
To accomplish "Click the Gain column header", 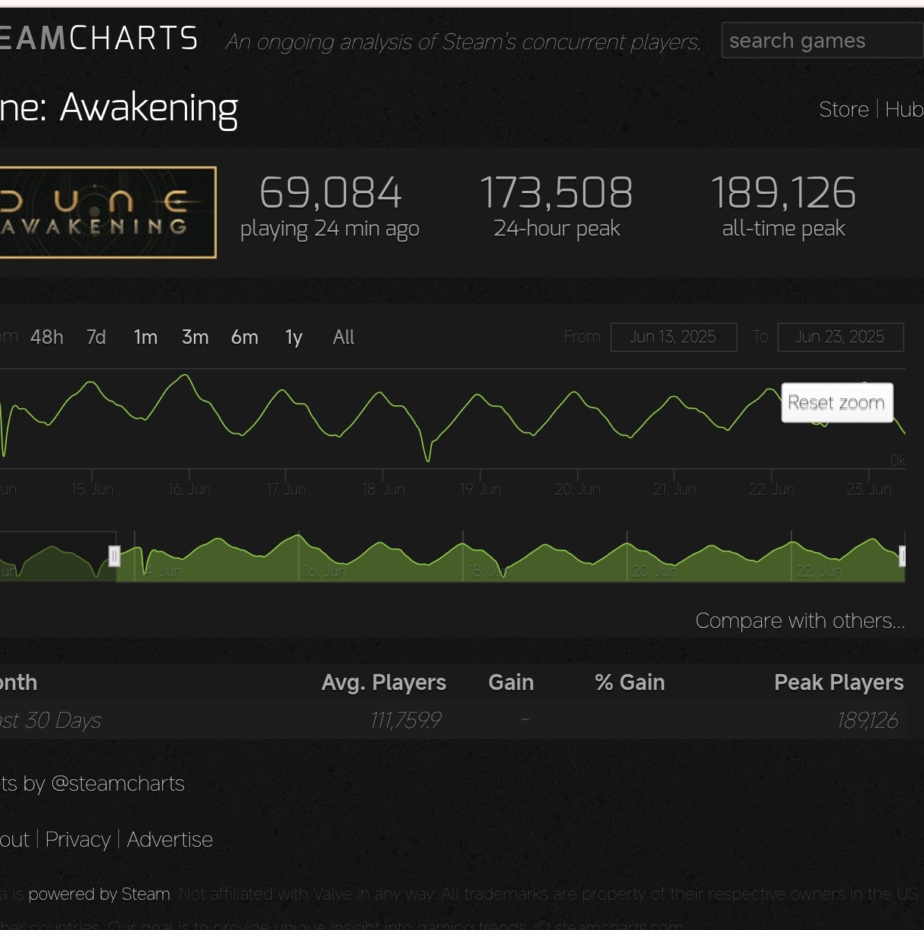I will point(511,682).
